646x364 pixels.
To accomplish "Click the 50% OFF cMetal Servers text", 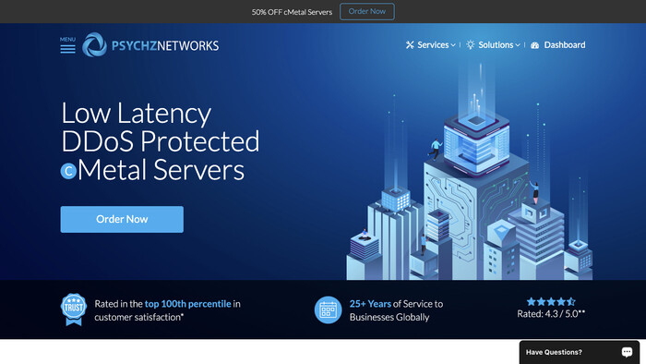I will pos(292,12).
